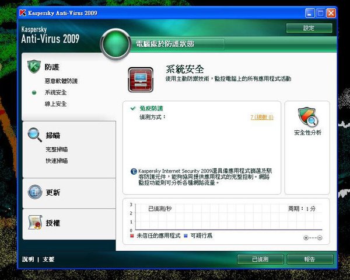Choose 快速掃瞄 quick scan
The image size is (350, 280).
click(57, 161)
